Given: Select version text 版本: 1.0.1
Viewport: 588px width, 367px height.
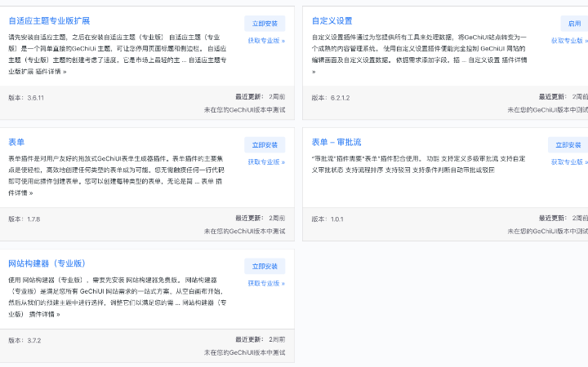Looking at the screenshot, I should point(327,219).
